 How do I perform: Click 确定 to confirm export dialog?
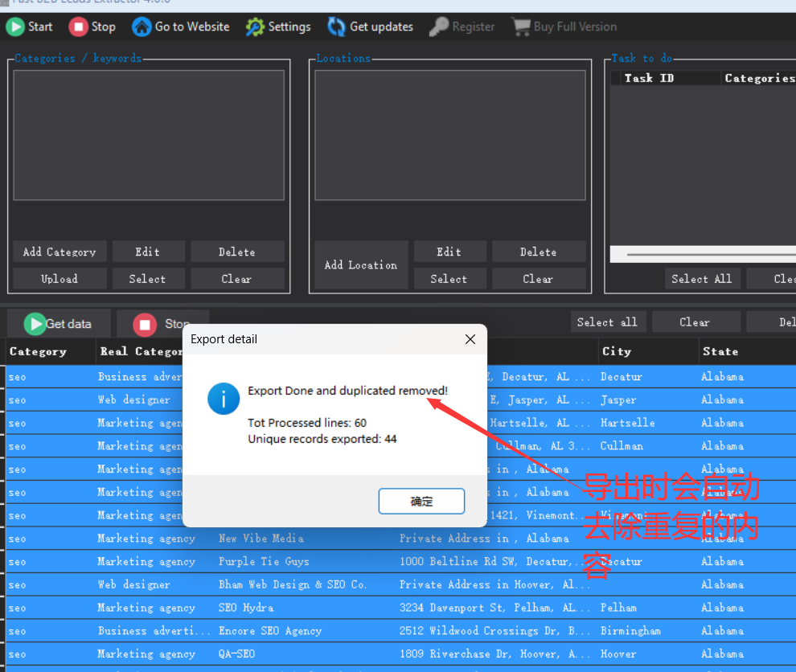tap(421, 502)
